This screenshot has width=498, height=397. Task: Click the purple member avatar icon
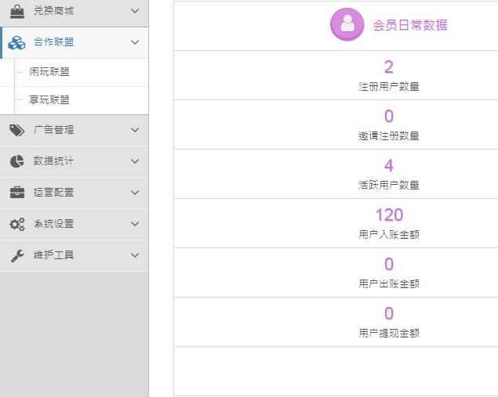coord(347,24)
